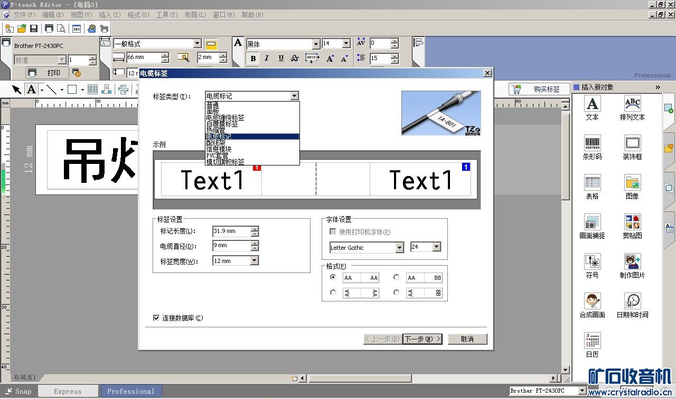The image size is (676, 399).
Task: Open the Letter Gothic font dropdown
Action: (x=399, y=247)
